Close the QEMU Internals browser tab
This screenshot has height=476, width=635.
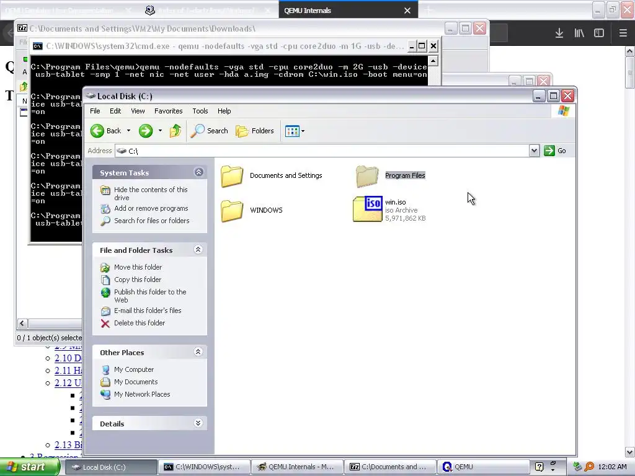(x=407, y=11)
